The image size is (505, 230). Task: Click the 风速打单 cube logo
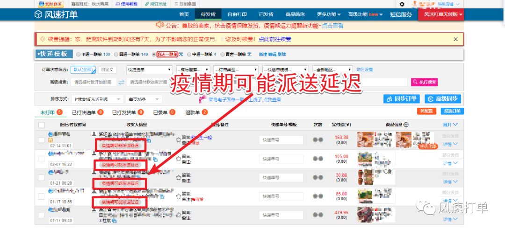(38, 14)
